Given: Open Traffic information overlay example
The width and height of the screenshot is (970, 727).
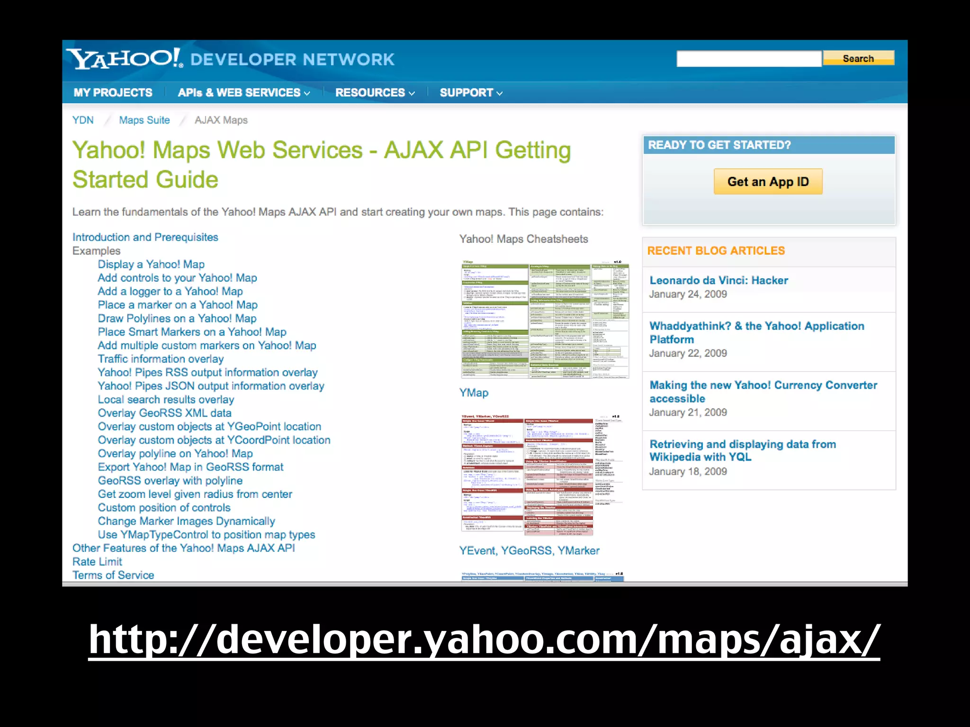Looking at the screenshot, I should point(161,359).
